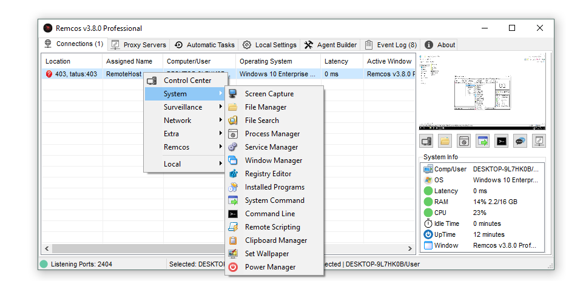Screen dimensions: 566x281
Task: Open Process Manager from the submenu
Action: click(x=272, y=134)
